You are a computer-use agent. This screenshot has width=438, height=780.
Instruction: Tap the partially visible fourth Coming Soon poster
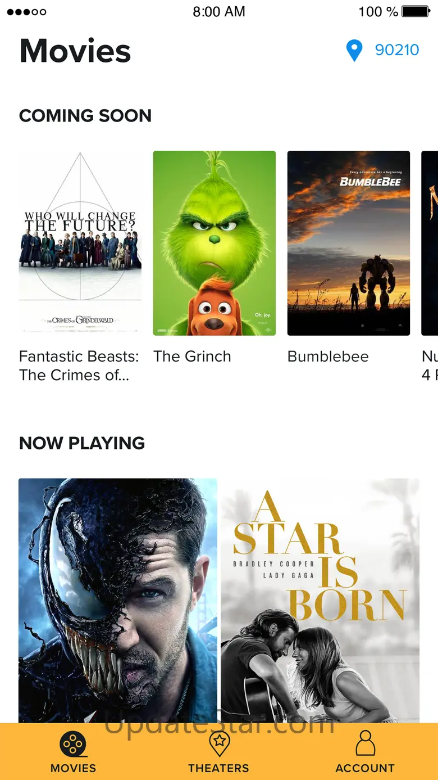[430, 243]
